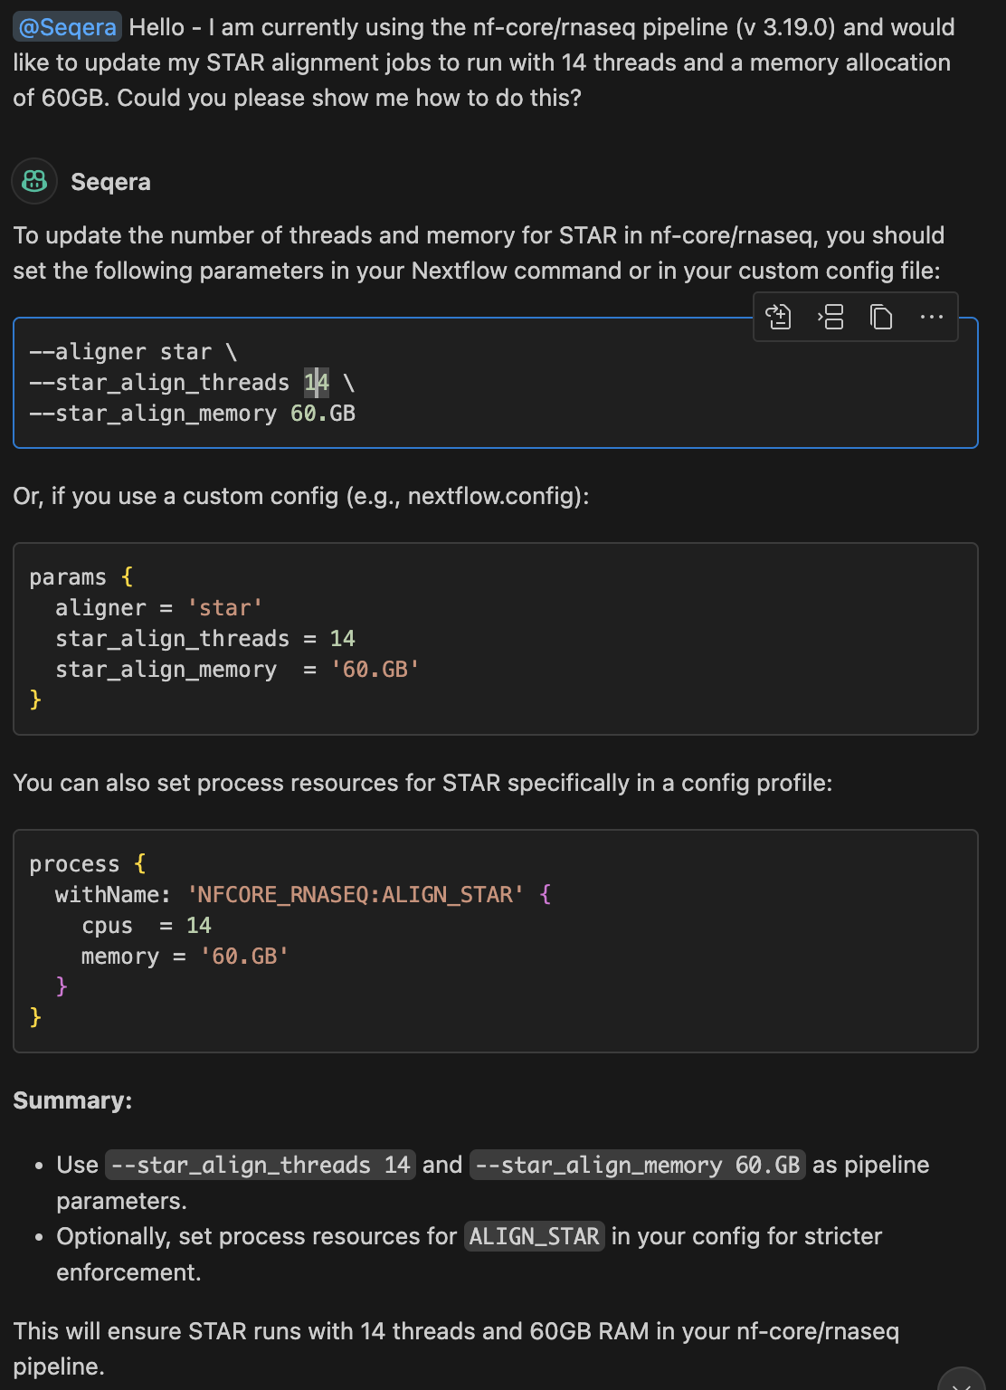Click the @Seqera mention tag
The width and height of the screenshot is (1006, 1390).
(x=67, y=27)
